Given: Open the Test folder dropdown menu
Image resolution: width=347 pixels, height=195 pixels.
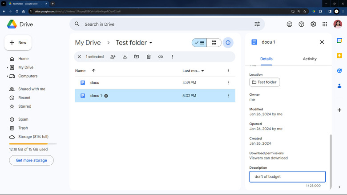Looking at the screenshot, I should [151, 43].
